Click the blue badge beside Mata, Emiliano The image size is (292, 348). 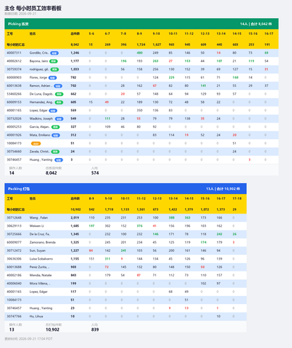(x=56, y=135)
